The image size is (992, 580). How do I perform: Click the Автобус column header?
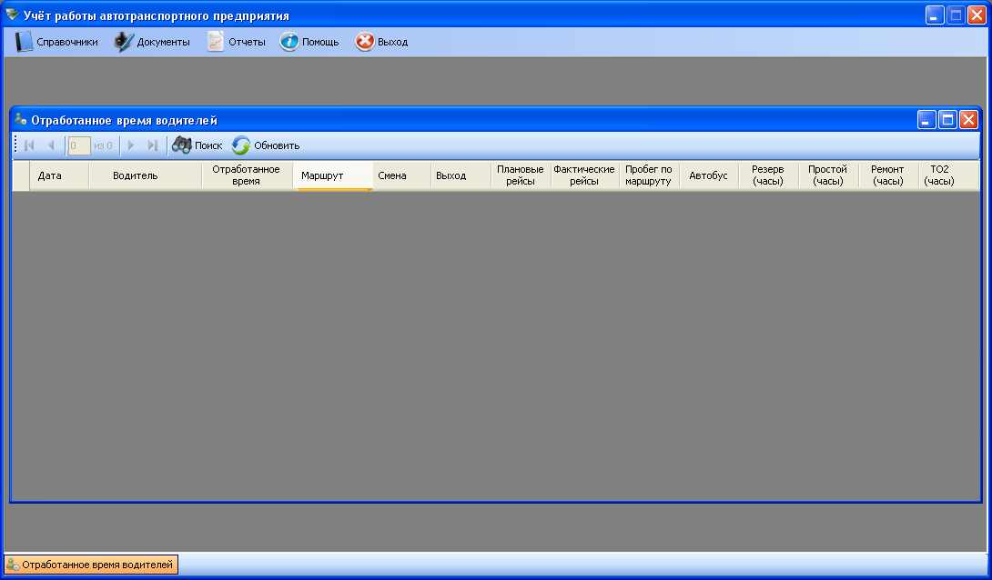(708, 175)
